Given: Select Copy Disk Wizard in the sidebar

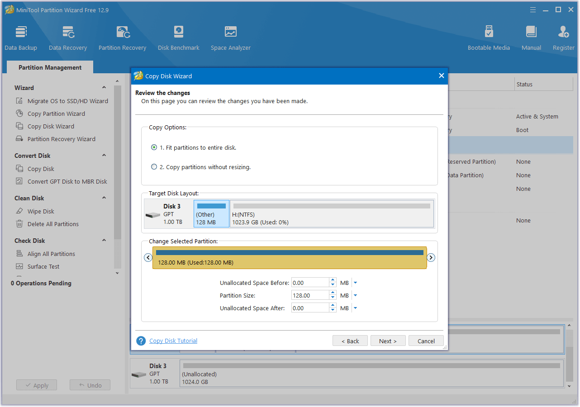Looking at the screenshot, I should point(51,126).
